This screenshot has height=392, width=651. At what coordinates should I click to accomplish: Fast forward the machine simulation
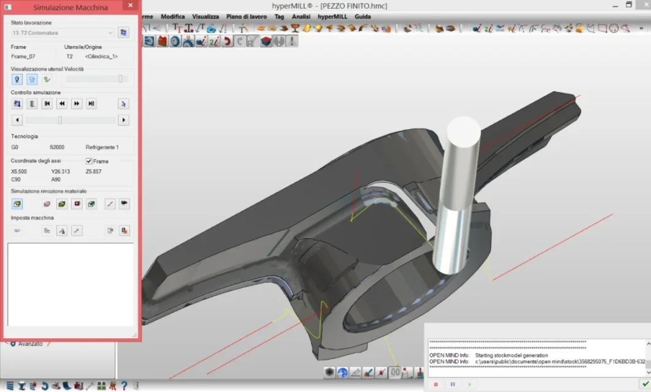77,104
